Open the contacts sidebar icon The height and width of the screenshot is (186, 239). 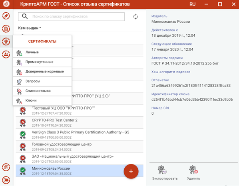6,54
